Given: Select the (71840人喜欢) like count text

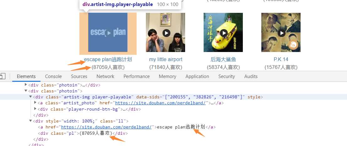Looking at the screenshot, I should [x=166, y=67].
